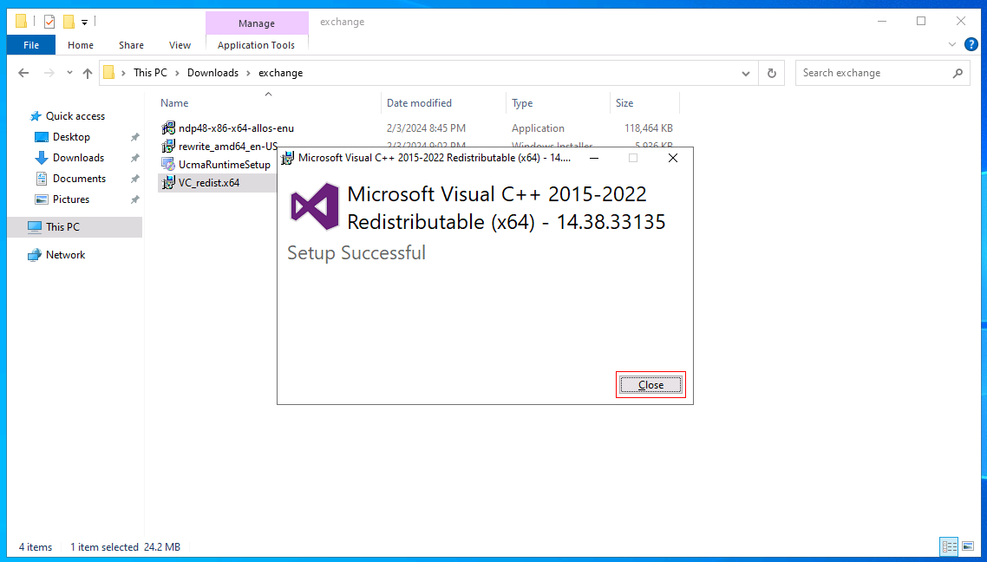
Task: Click the Explorer title bar folder icon
Action: pos(21,22)
